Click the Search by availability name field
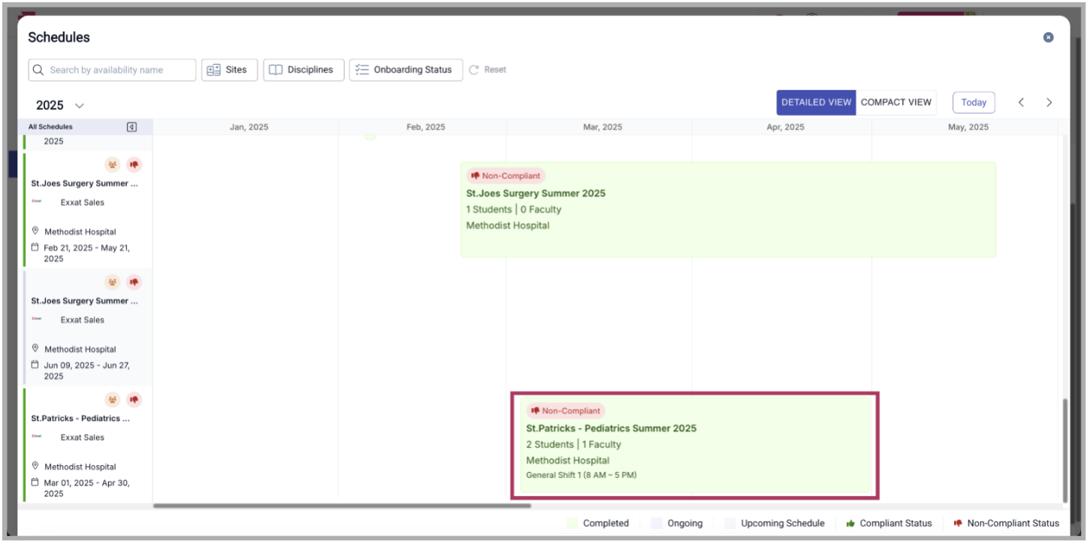Screen dimensions: 1090x544 click(113, 70)
